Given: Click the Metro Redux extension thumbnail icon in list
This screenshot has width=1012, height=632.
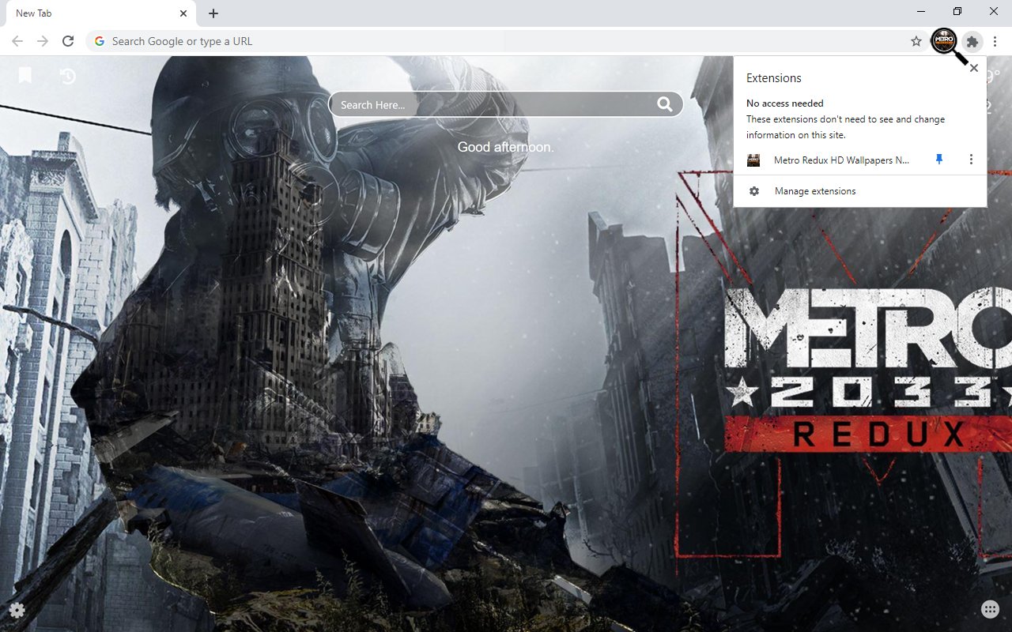Looking at the screenshot, I should click(753, 160).
